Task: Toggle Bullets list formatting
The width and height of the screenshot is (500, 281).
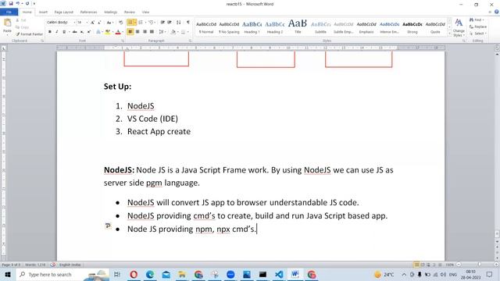Action: 130,23
